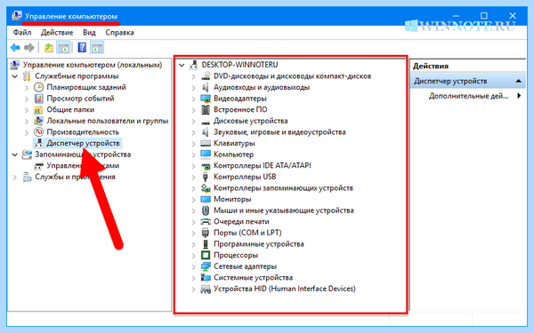This screenshot has width=534, height=333.
Task: Expand the Дисковые устройства category
Action: (x=193, y=122)
